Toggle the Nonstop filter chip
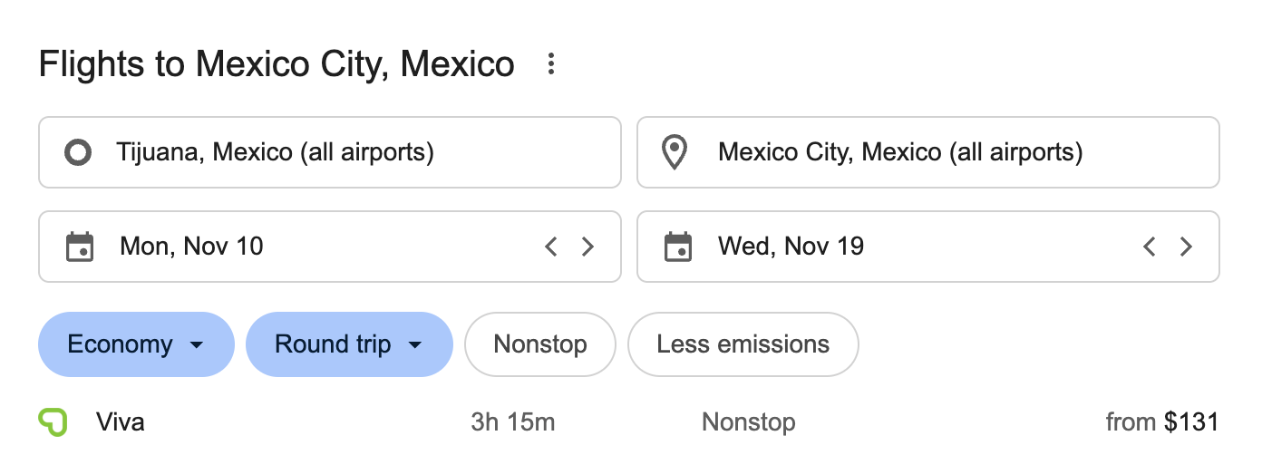 [x=540, y=344]
